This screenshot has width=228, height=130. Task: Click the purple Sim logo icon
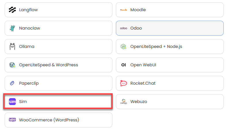pyautogui.click(x=12, y=102)
